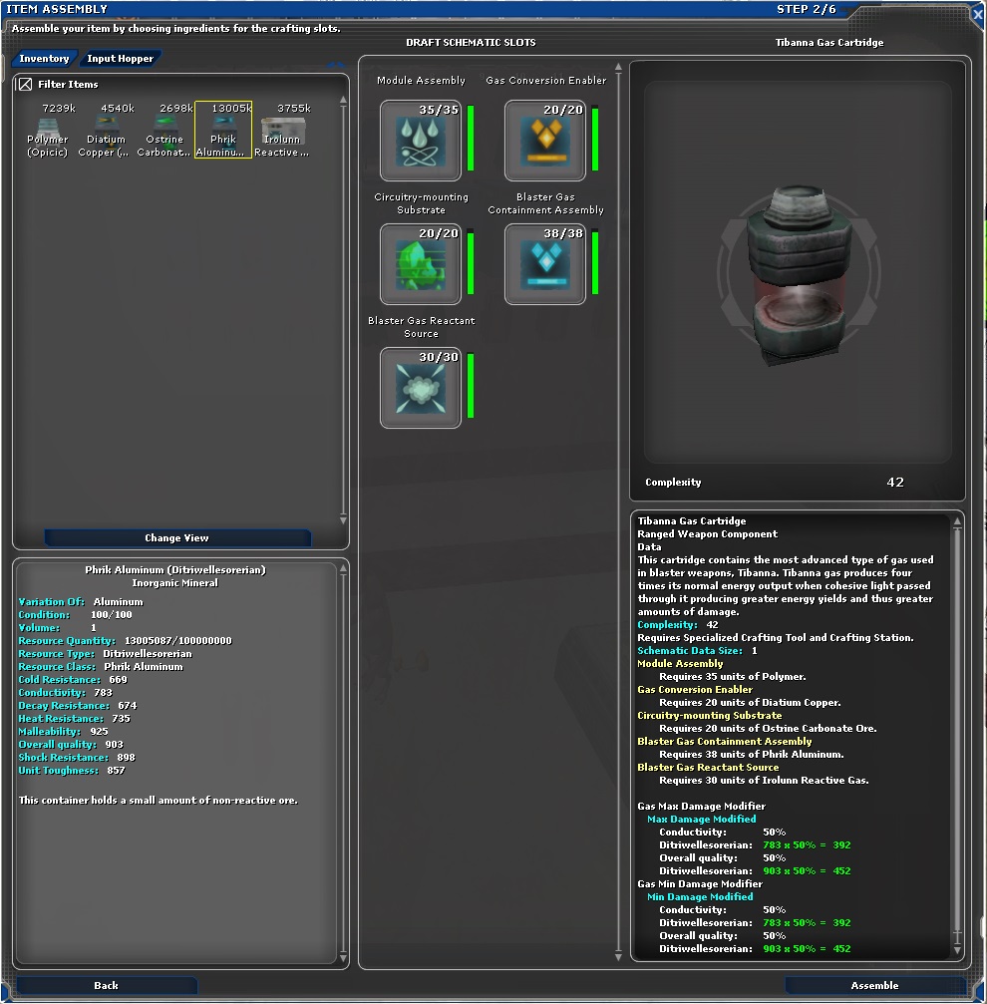This screenshot has width=987, height=1004.
Task: Click the 'Malleability: 925' stat line
Action: point(63,731)
